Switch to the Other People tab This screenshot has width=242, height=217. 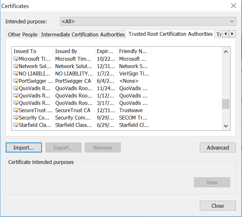(x=23, y=35)
